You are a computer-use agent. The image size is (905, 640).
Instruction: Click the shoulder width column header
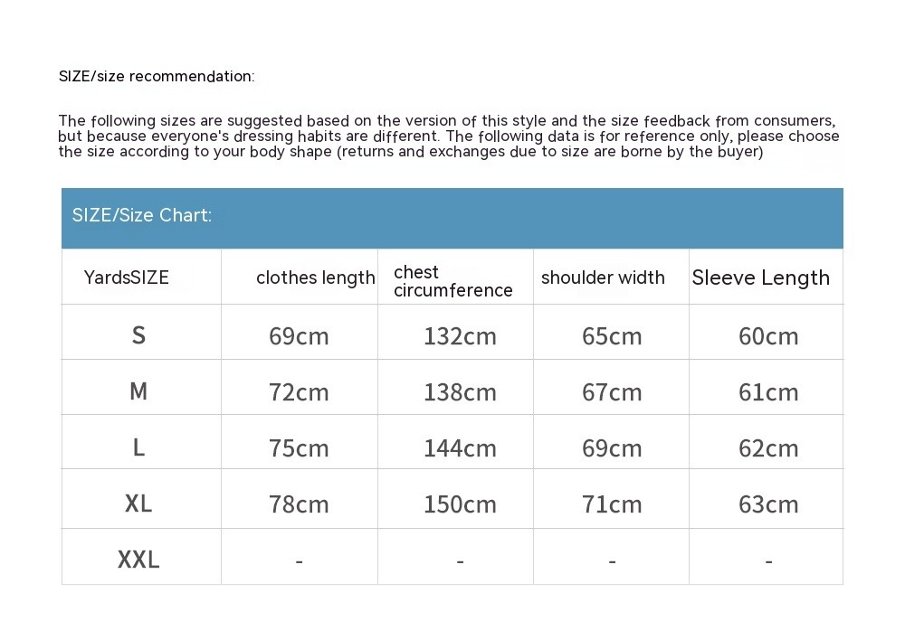603,278
